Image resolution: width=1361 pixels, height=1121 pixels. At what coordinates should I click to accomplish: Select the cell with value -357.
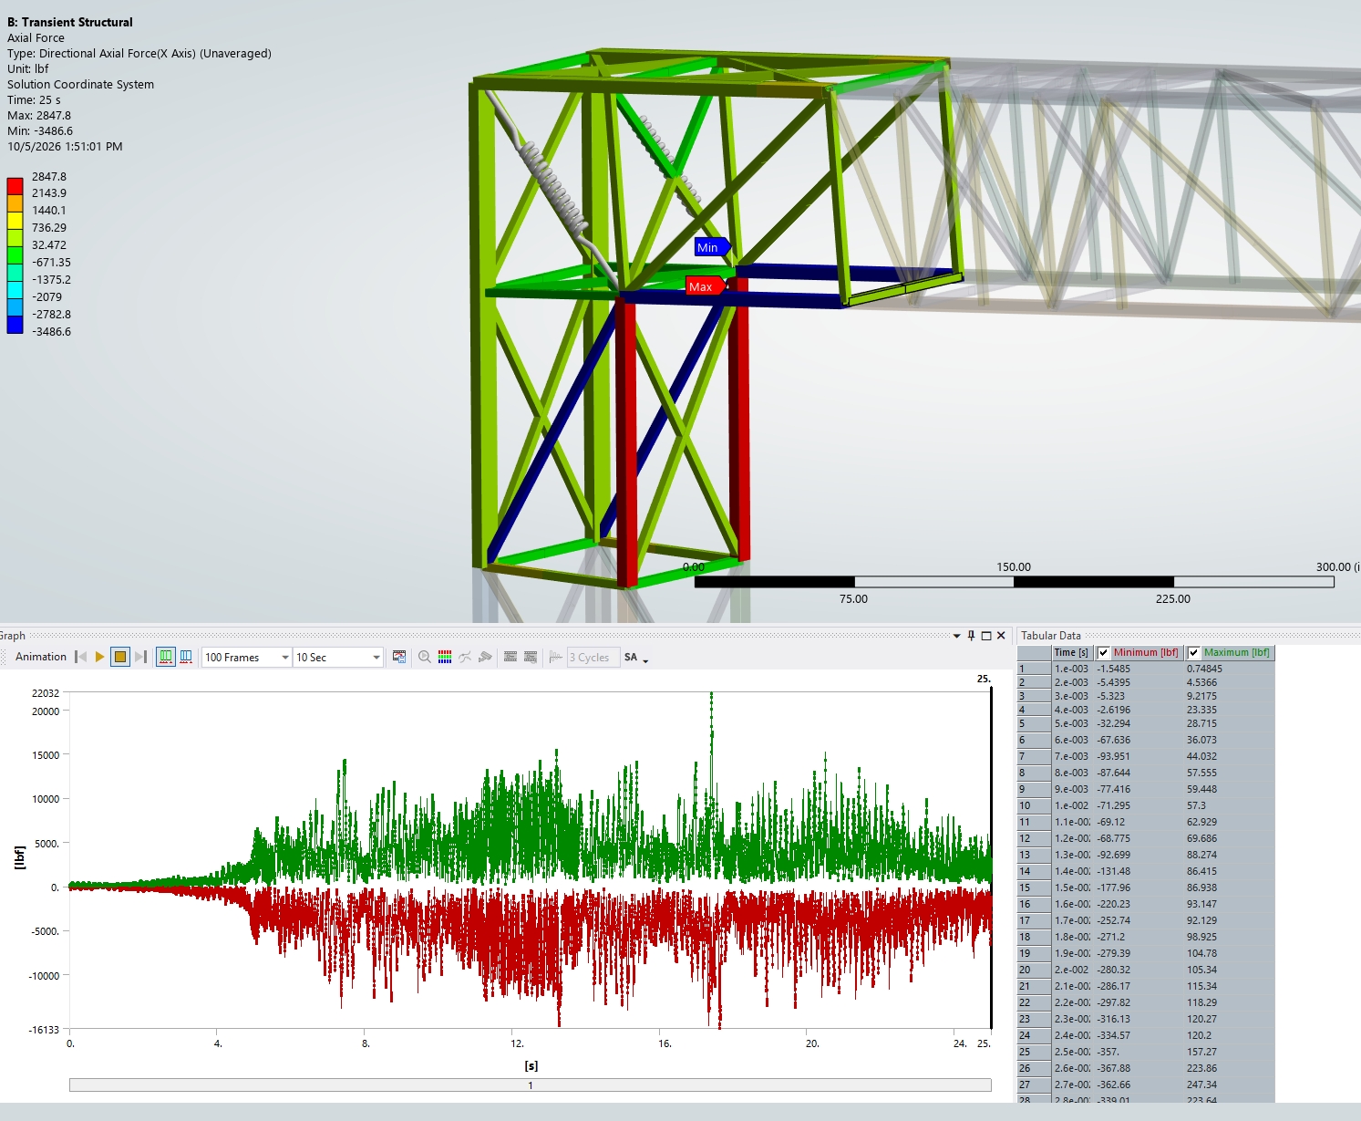1139,1052
